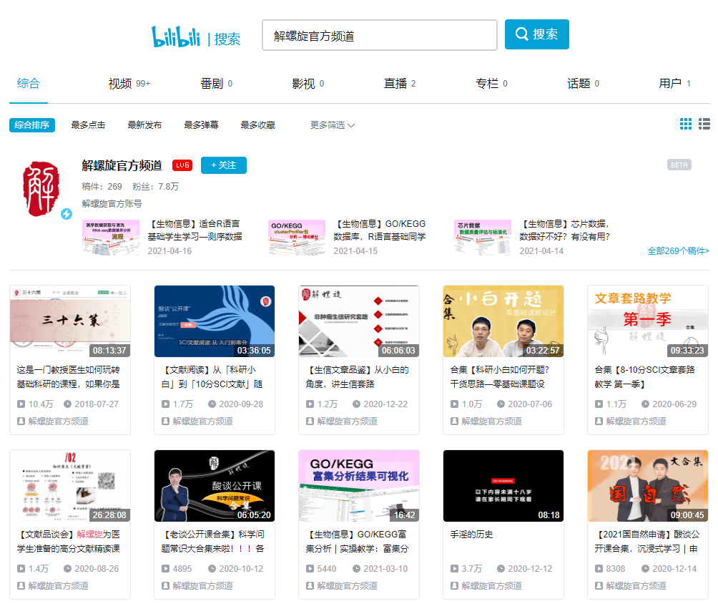This screenshot has height=609, width=718.
Task: Sort results by 综合排序
Action: point(32,125)
